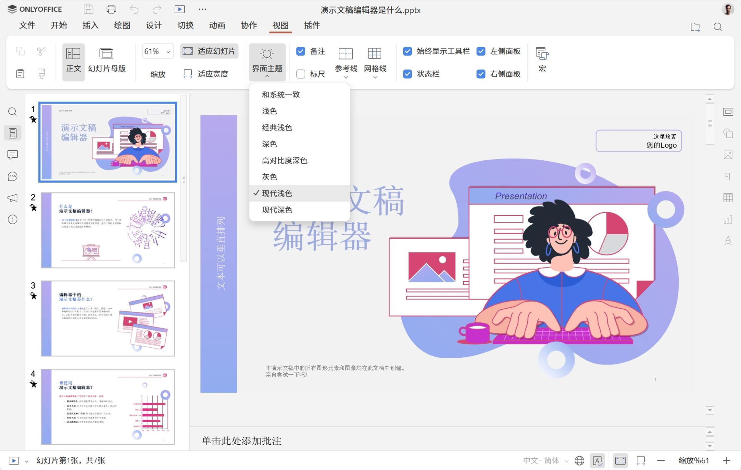Open slide settings in right panel

click(728, 112)
